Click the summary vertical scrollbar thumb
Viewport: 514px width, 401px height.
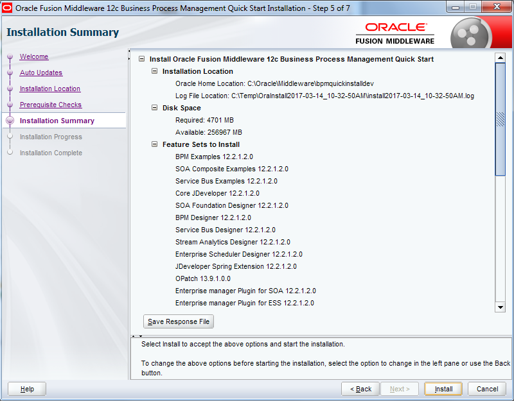click(x=501, y=119)
